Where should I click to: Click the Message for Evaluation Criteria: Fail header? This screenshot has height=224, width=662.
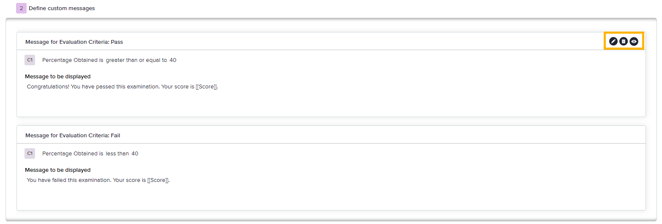[x=73, y=135]
